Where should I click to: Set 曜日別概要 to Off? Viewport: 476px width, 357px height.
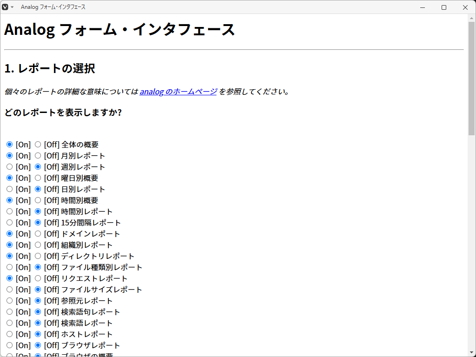click(x=38, y=178)
